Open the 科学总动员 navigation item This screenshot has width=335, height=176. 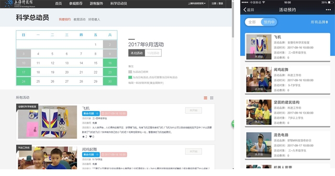click(119, 3)
